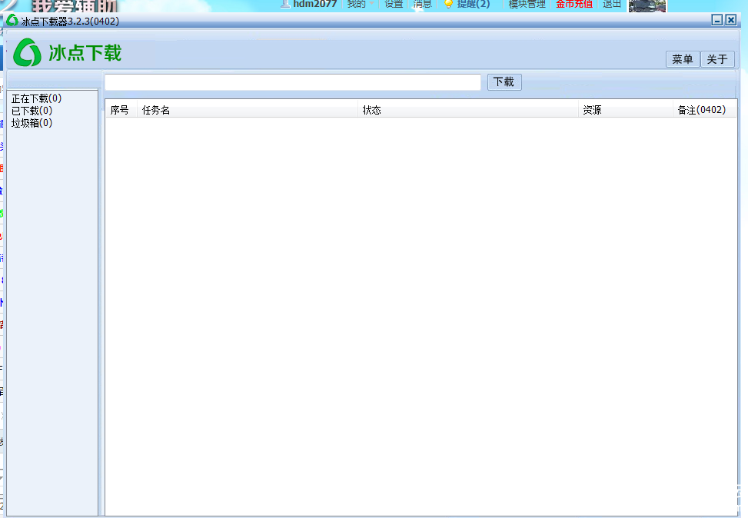The width and height of the screenshot is (748, 518).
Task: Click 退出 logout in background window
Action: coord(612,4)
